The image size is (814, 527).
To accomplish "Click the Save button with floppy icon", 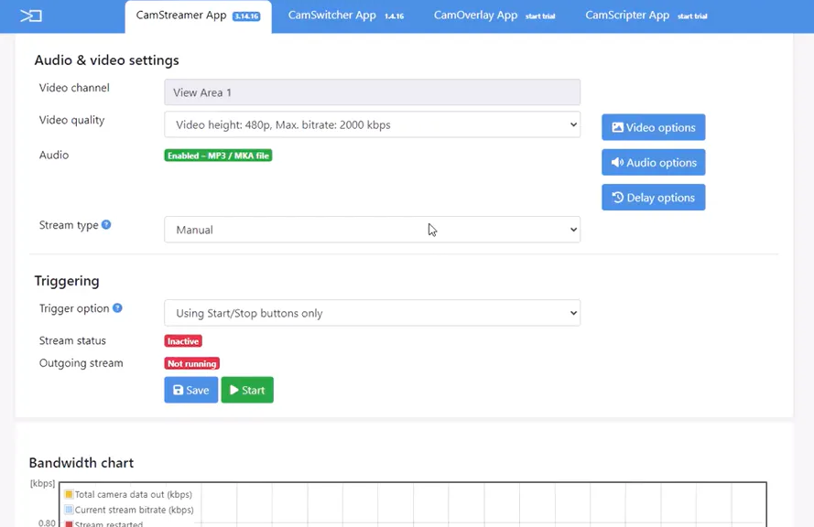I will coord(191,390).
